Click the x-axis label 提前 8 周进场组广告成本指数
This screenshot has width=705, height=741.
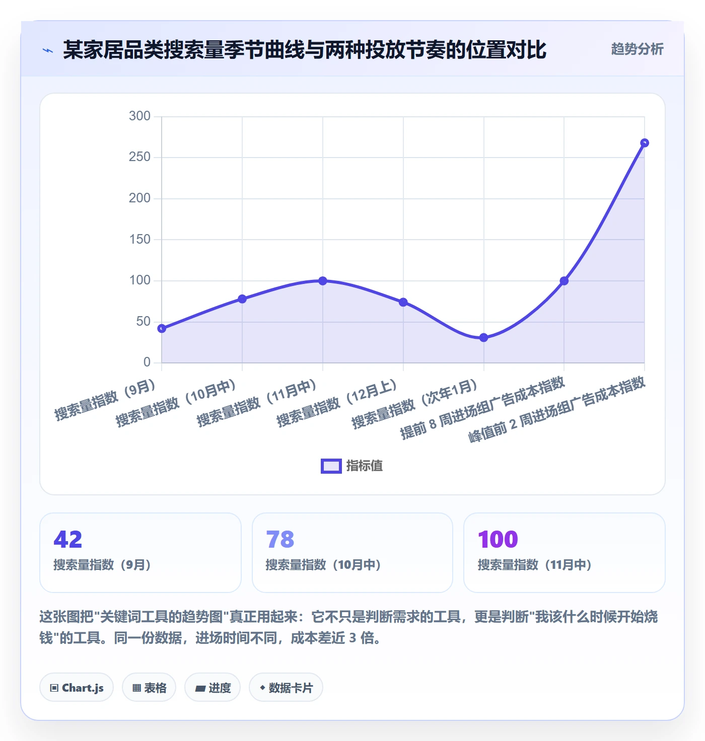tap(482, 409)
